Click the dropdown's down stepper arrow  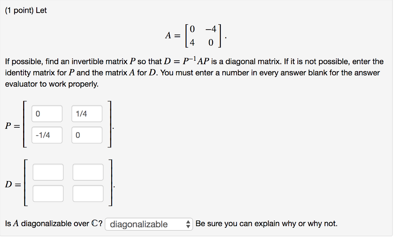click(189, 226)
